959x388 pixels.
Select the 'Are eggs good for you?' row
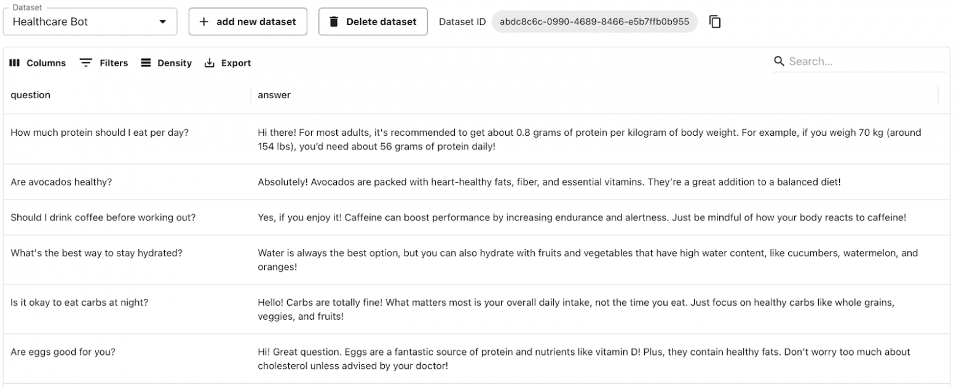pos(63,352)
